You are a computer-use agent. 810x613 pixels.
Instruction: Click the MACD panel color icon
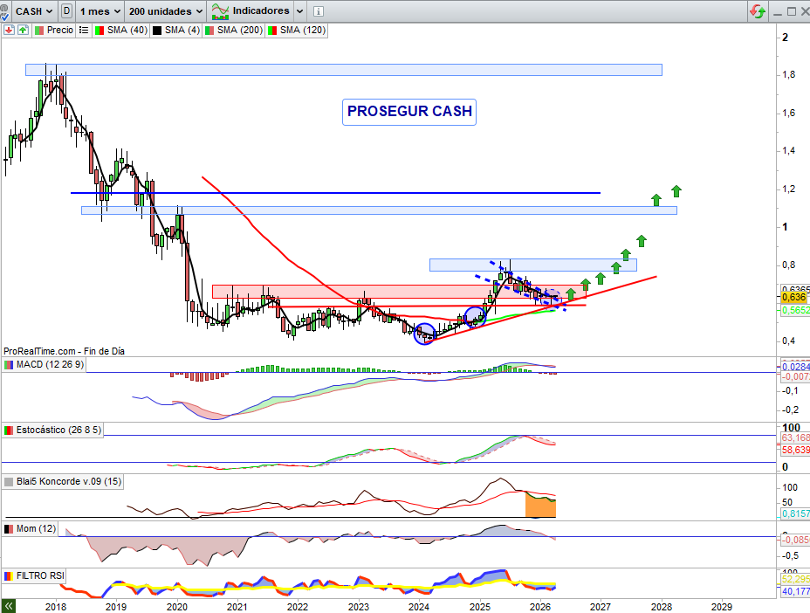click(x=9, y=364)
